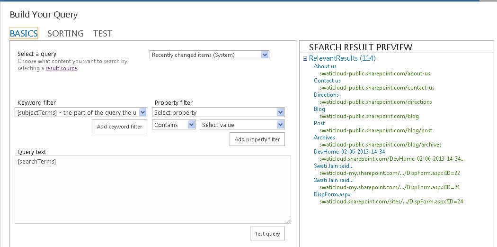Open the Select value dropdown

242,125
